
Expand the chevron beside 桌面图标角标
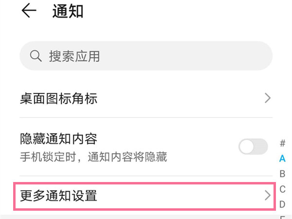pyautogui.click(x=267, y=99)
